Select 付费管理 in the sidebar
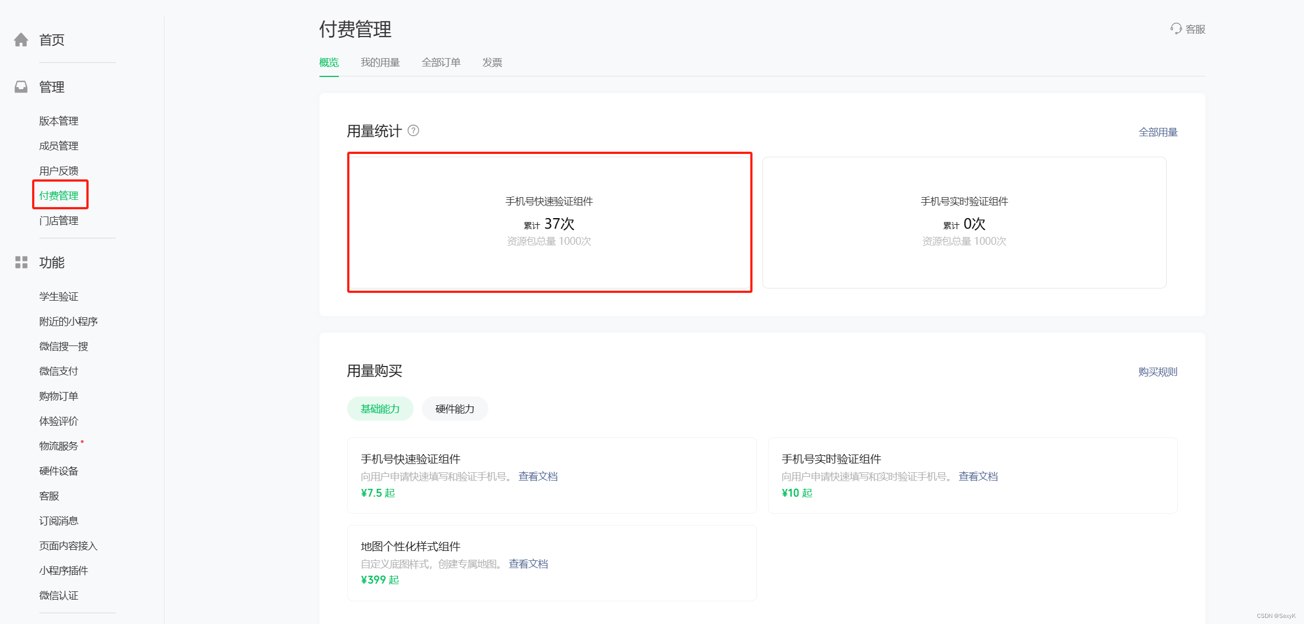1304x624 pixels. [x=59, y=195]
